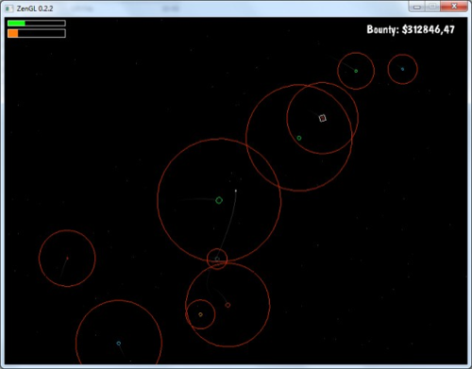Image resolution: width=472 pixels, height=369 pixels.
Task: Select the large green diamond in center
Action: click(219, 200)
